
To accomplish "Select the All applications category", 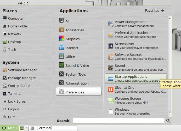I will [x=79, y=21].
